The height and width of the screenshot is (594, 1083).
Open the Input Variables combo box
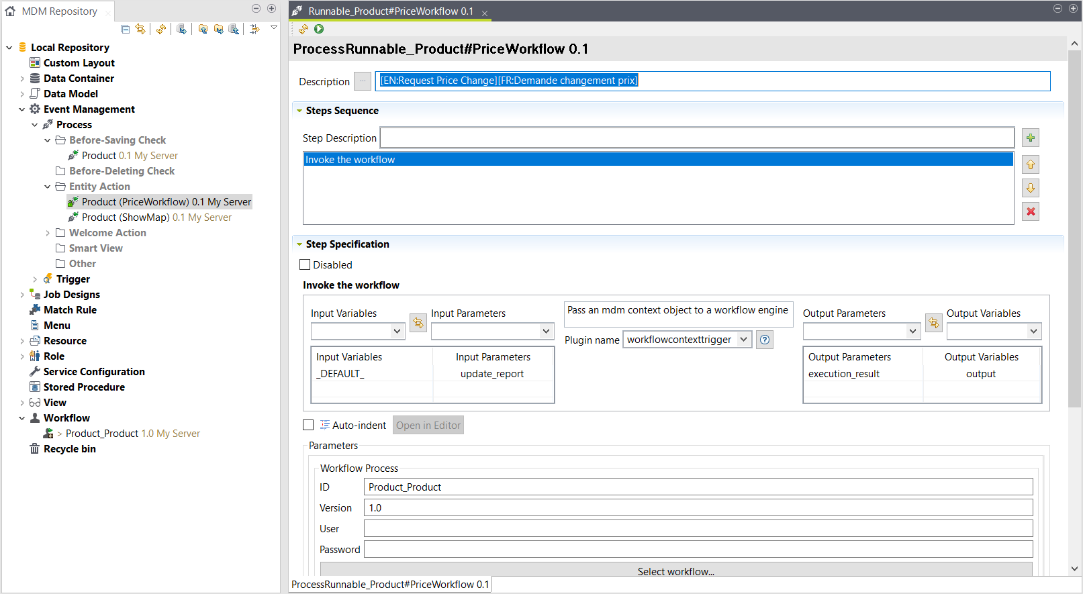(x=397, y=331)
